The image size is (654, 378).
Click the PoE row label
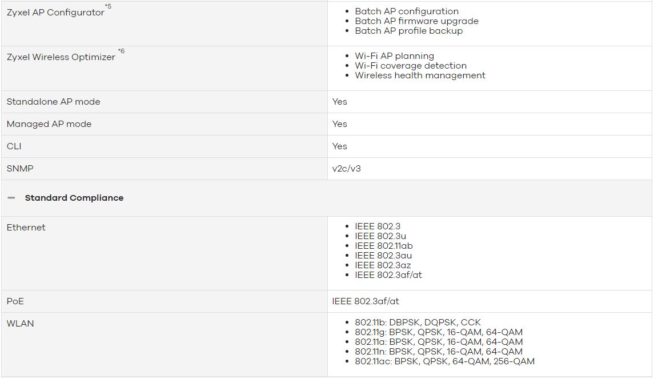coord(15,301)
